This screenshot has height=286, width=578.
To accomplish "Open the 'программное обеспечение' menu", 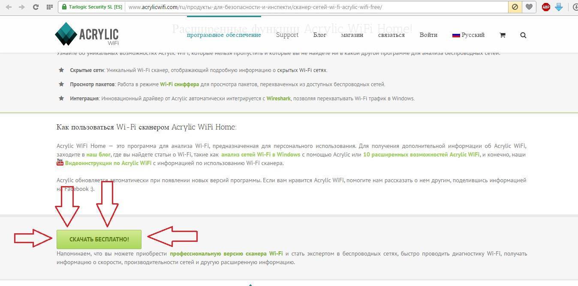I will pyautogui.click(x=223, y=35).
